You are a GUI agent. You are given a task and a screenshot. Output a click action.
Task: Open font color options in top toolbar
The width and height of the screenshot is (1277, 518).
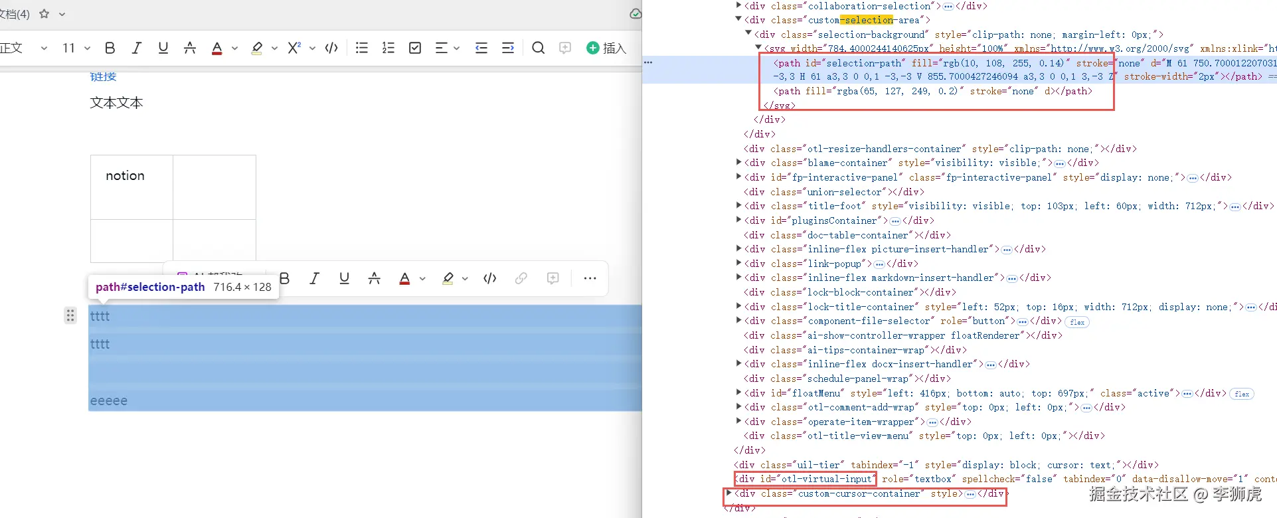click(234, 48)
